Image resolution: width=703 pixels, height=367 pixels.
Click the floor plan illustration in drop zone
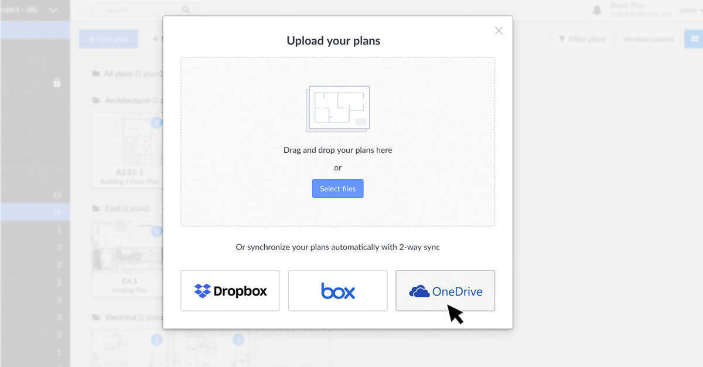338,109
